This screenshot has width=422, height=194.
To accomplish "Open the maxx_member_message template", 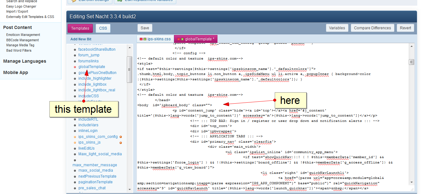I will click(x=95, y=165).
